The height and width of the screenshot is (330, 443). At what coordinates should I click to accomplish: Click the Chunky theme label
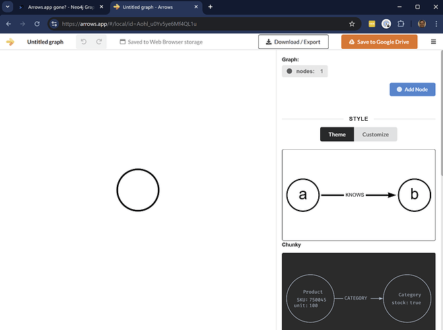291,245
